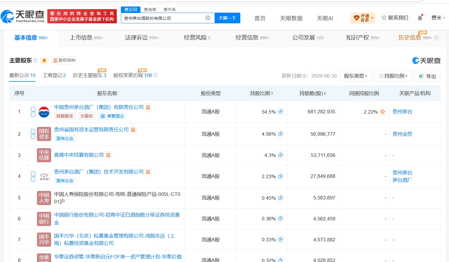Switch to 经营风险 tab
The width and height of the screenshot is (449, 262).
(x=197, y=38)
